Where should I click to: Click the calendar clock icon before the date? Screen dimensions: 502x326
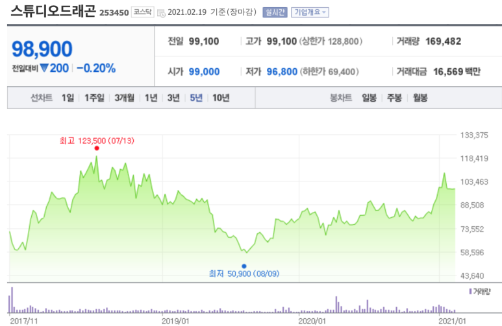(161, 14)
